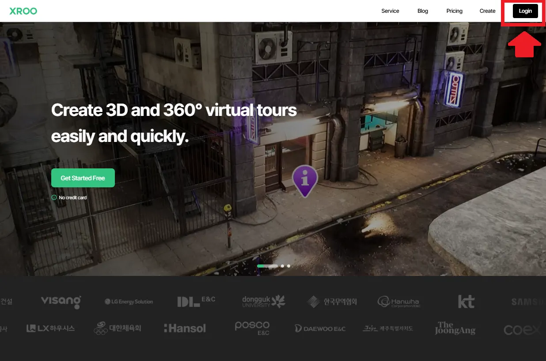Image resolution: width=546 pixels, height=361 pixels.
Task: Click the LG Energy Solution logo
Action: (x=129, y=302)
